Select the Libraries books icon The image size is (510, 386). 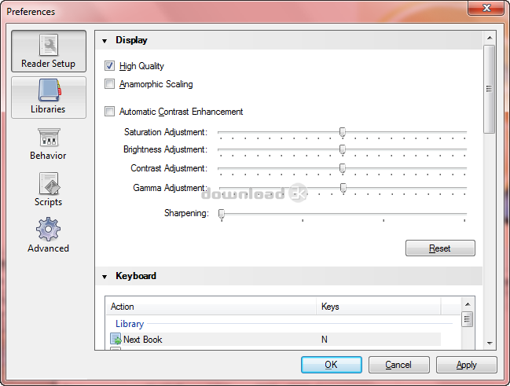point(49,91)
